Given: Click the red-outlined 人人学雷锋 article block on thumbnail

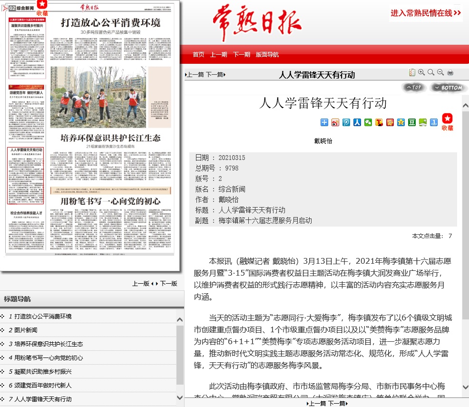Looking at the screenshot, I should point(26,176).
